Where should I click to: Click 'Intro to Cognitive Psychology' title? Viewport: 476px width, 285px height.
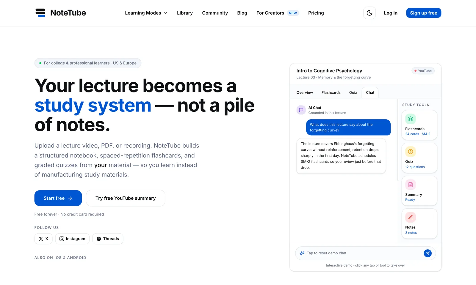[329, 71]
